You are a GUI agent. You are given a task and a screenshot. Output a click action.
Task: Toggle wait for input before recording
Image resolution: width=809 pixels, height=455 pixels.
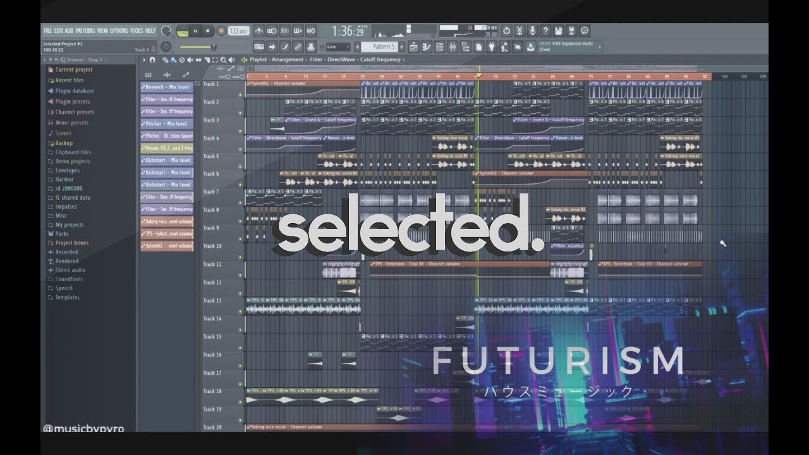pos(272,31)
